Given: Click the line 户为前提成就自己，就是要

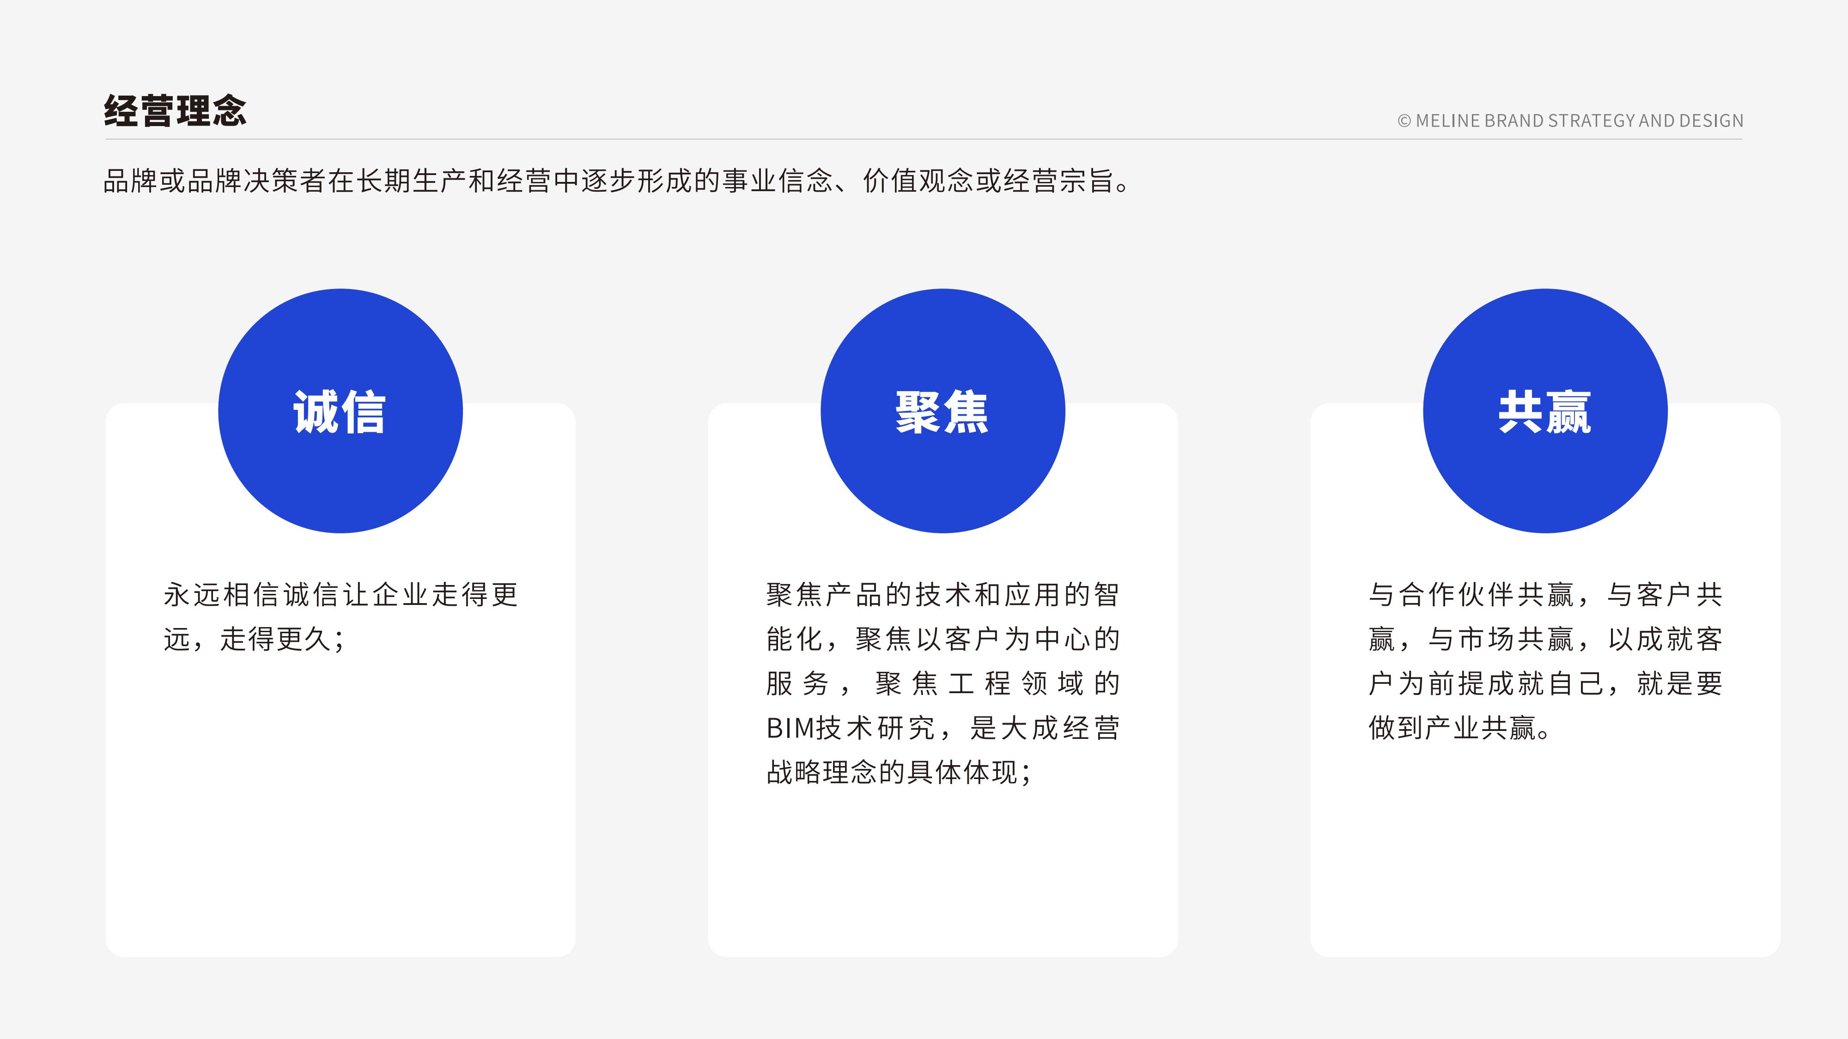Looking at the screenshot, I should 1545,683.
